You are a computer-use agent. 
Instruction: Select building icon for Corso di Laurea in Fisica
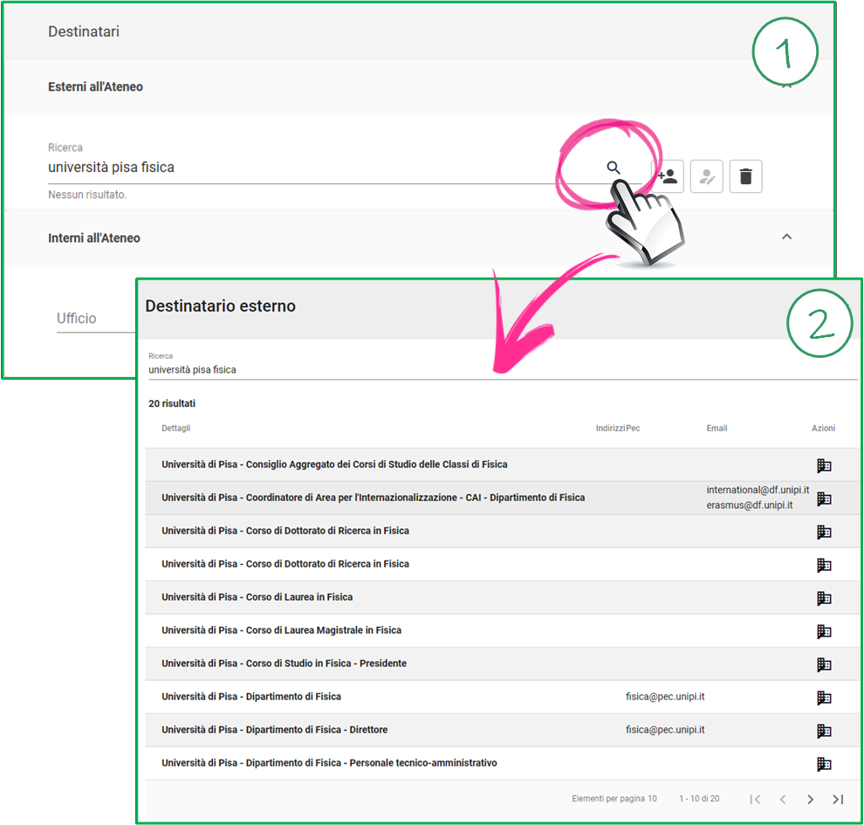(824, 598)
